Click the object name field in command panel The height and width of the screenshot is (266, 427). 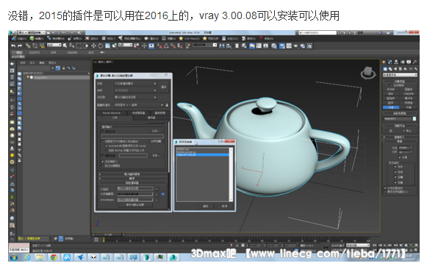pyautogui.click(x=398, y=119)
